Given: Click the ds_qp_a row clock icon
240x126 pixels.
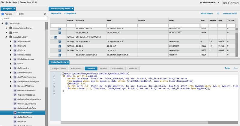Looking at the screenshot, I should pos(60,46).
